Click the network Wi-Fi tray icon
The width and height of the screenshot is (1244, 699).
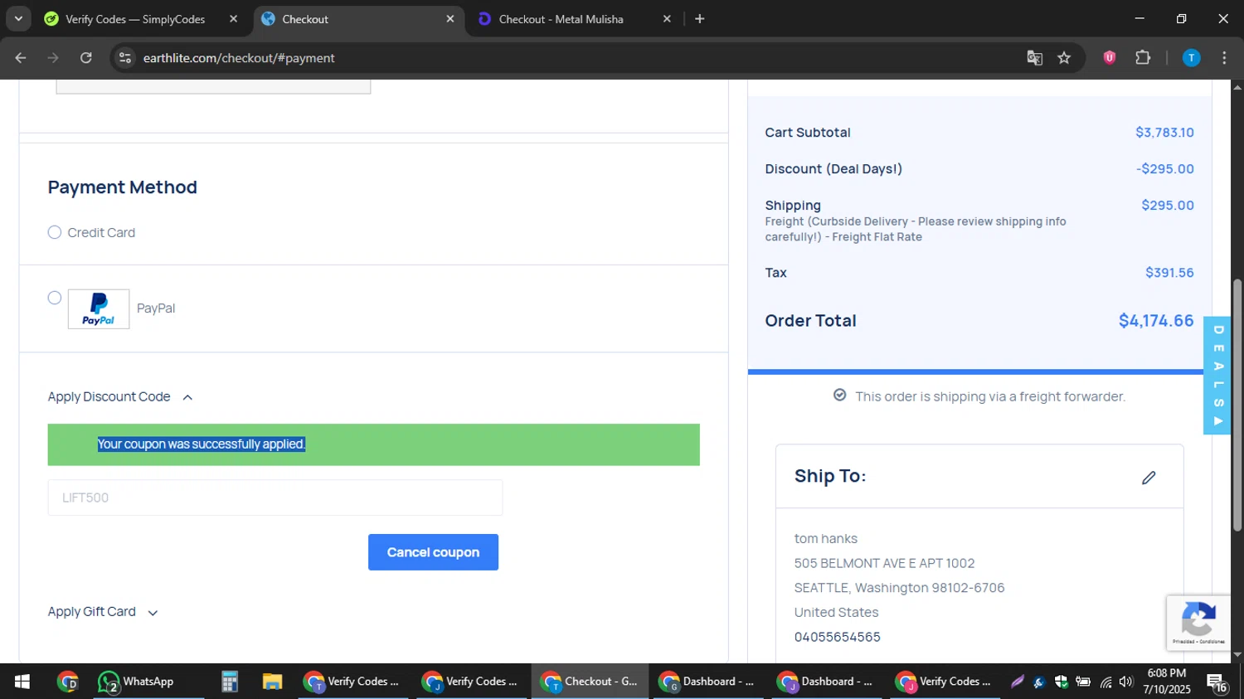1106,682
